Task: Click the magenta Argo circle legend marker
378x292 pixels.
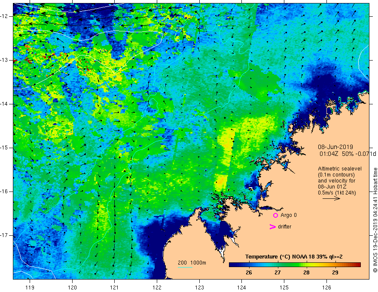Action: pyautogui.click(x=275, y=215)
